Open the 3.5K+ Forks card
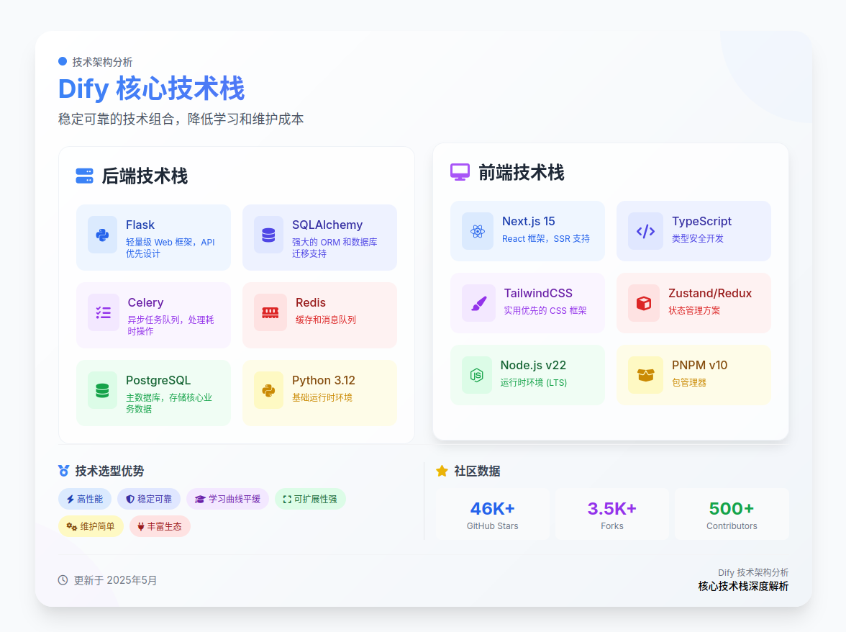 coord(612,514)
